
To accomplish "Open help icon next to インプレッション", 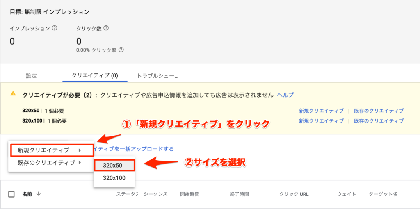I will 55,28.
